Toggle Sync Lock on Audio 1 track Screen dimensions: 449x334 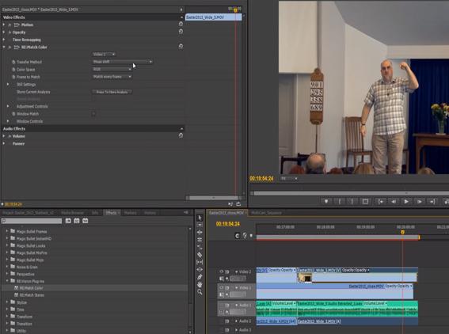coord(227,305)
